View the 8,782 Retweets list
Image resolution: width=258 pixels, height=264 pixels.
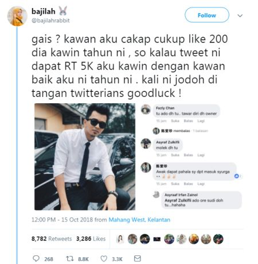(x=52, y=239)
